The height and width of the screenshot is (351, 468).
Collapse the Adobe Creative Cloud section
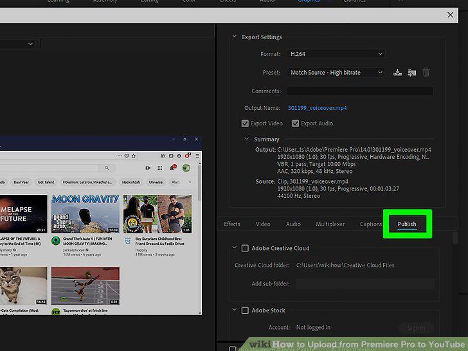click(x=234, y=248)
